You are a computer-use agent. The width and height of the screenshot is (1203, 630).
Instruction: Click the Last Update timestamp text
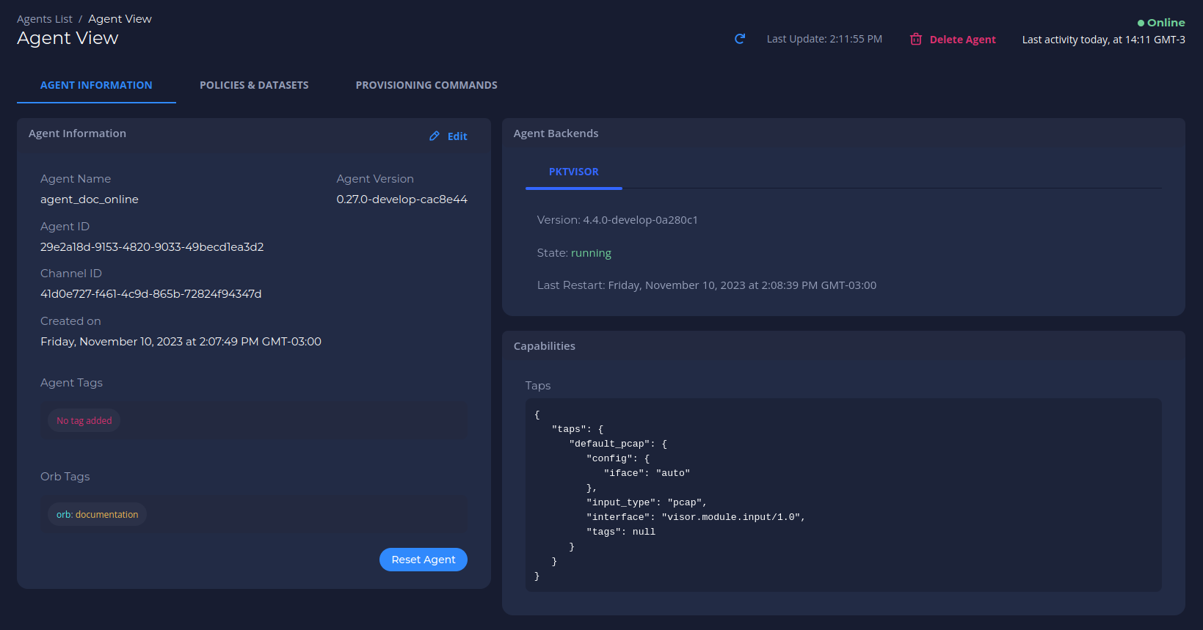click(824, 39)
